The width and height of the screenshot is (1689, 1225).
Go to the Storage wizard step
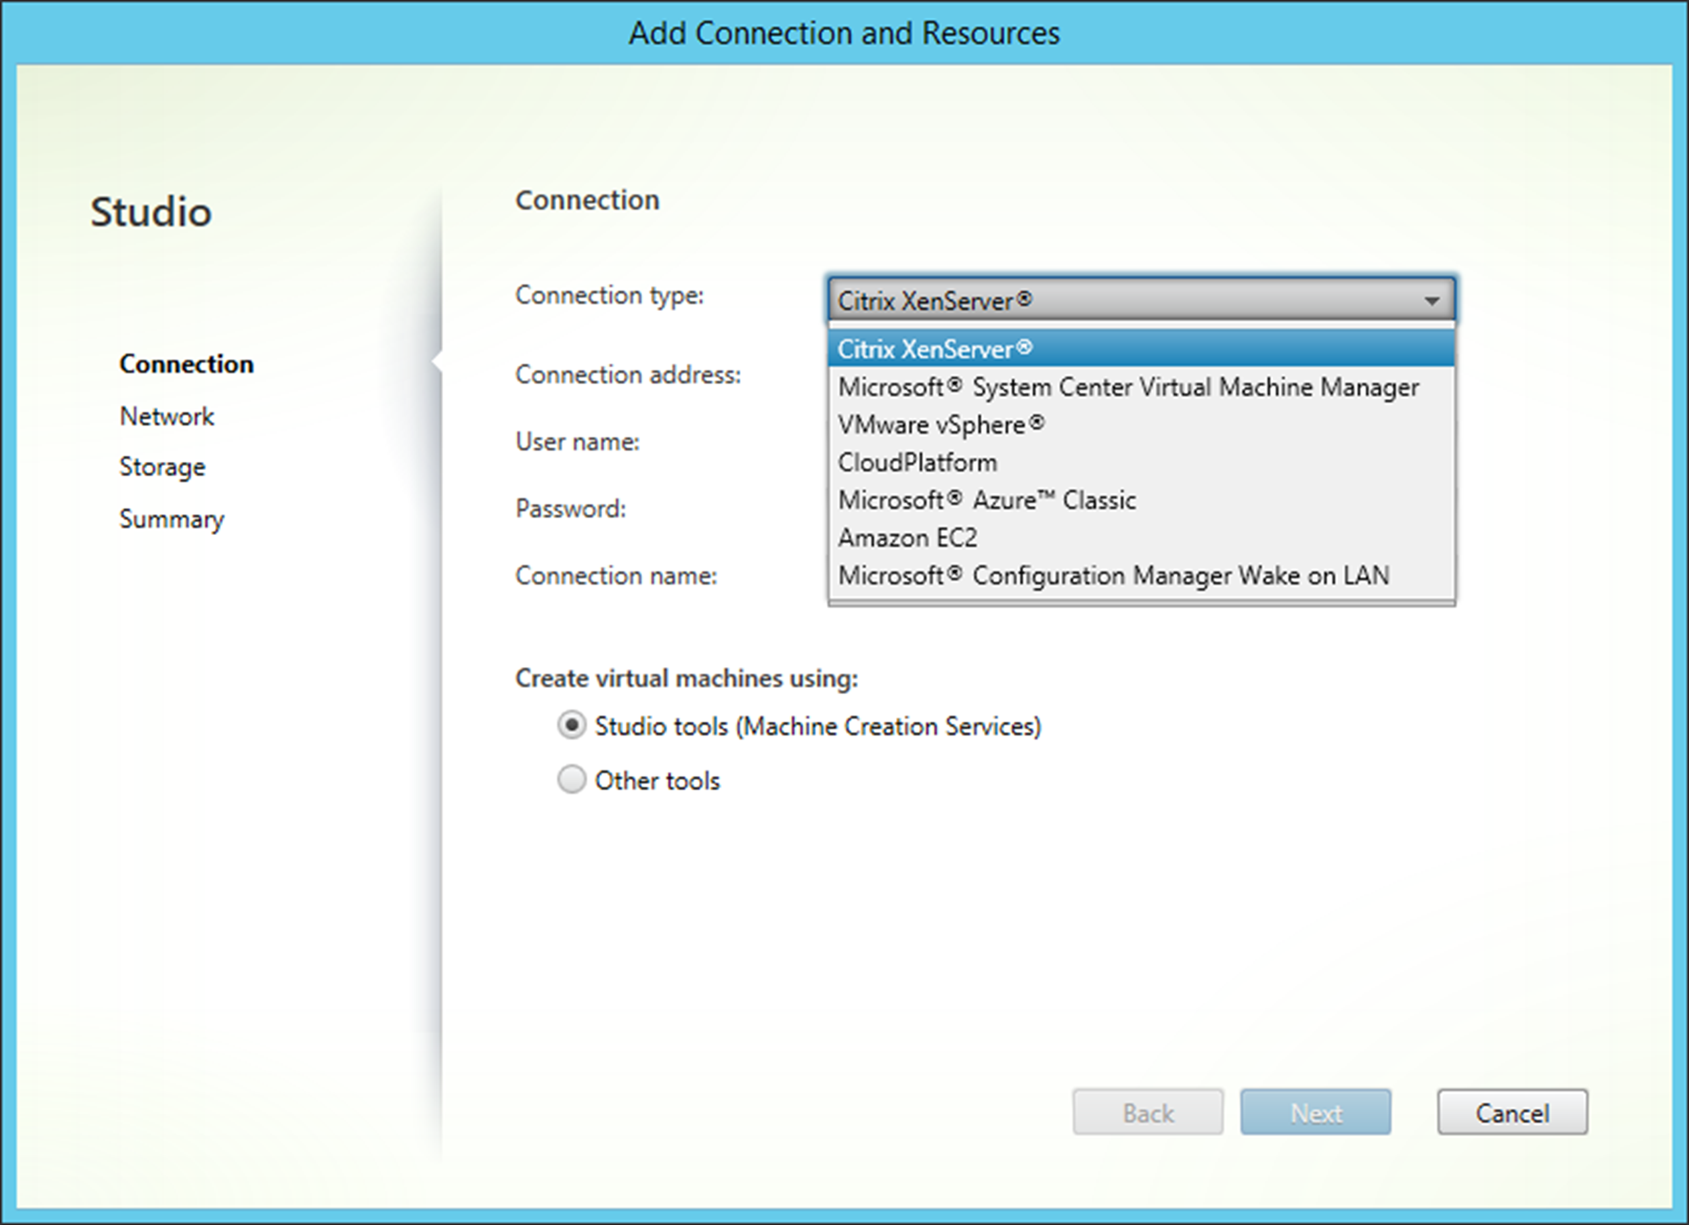point(162,467)
